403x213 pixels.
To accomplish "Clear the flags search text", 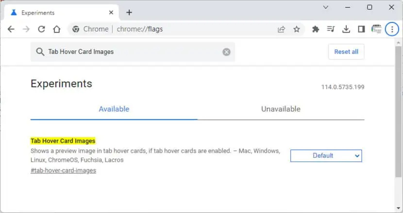I will (x=226, y=52).
